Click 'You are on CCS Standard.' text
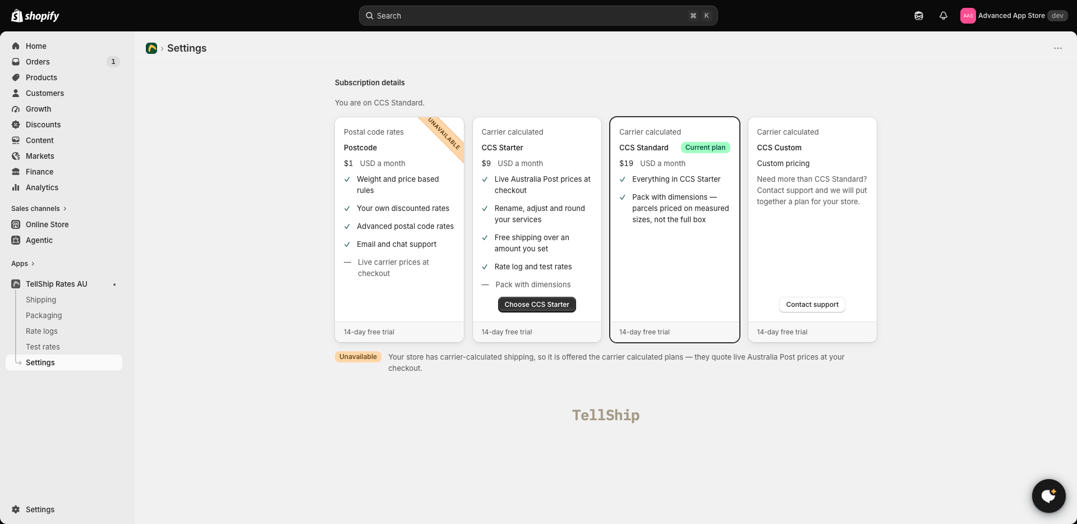 [x=380, y=103]
